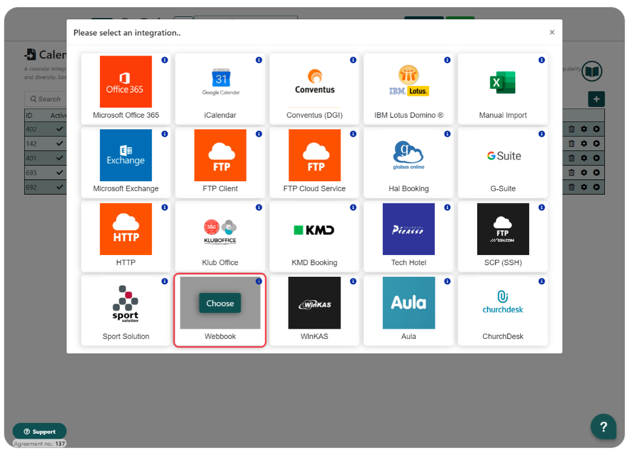Viewport: 626px width, 452px height.
Task: Select the HTTP cloud icon
Action: coord(126,229)
